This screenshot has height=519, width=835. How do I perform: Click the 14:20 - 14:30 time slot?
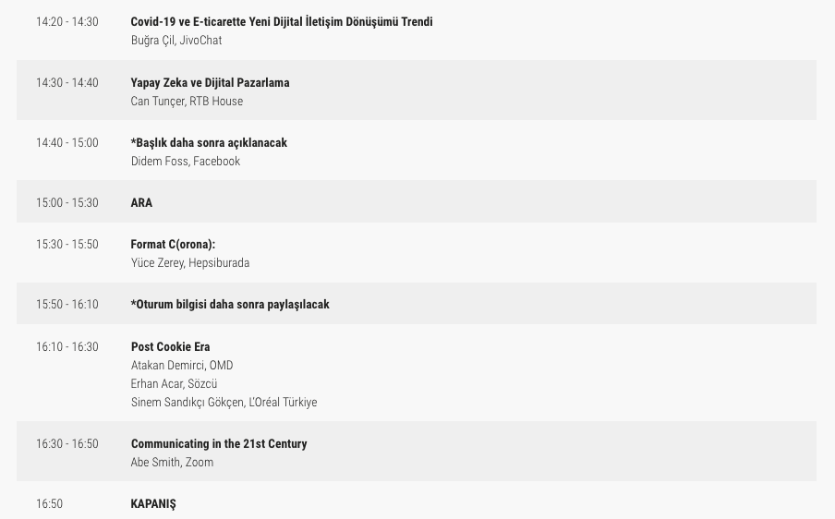pyautogui.click(x=67, y=21)
